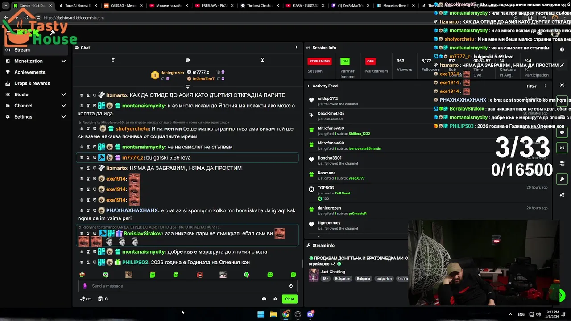
Task: Click shield icon on 'НЯМА ДА ЗАБРАВИМ' message
Action: pos(95,168)
